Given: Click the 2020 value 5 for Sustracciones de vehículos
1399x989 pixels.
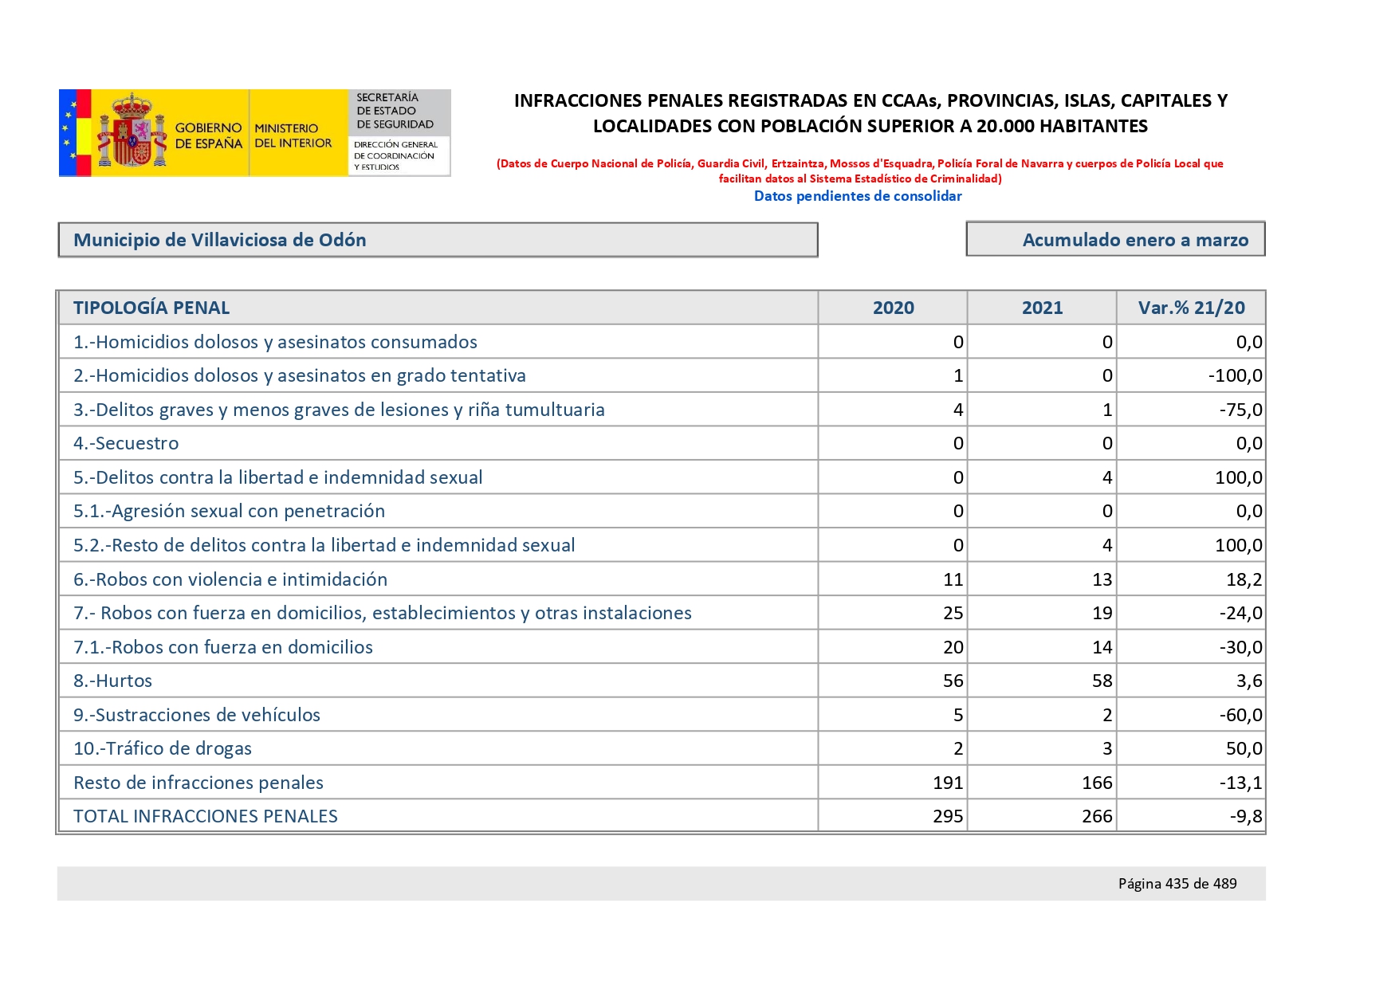Looking at the screenshot, I should [x=958, y=715].
